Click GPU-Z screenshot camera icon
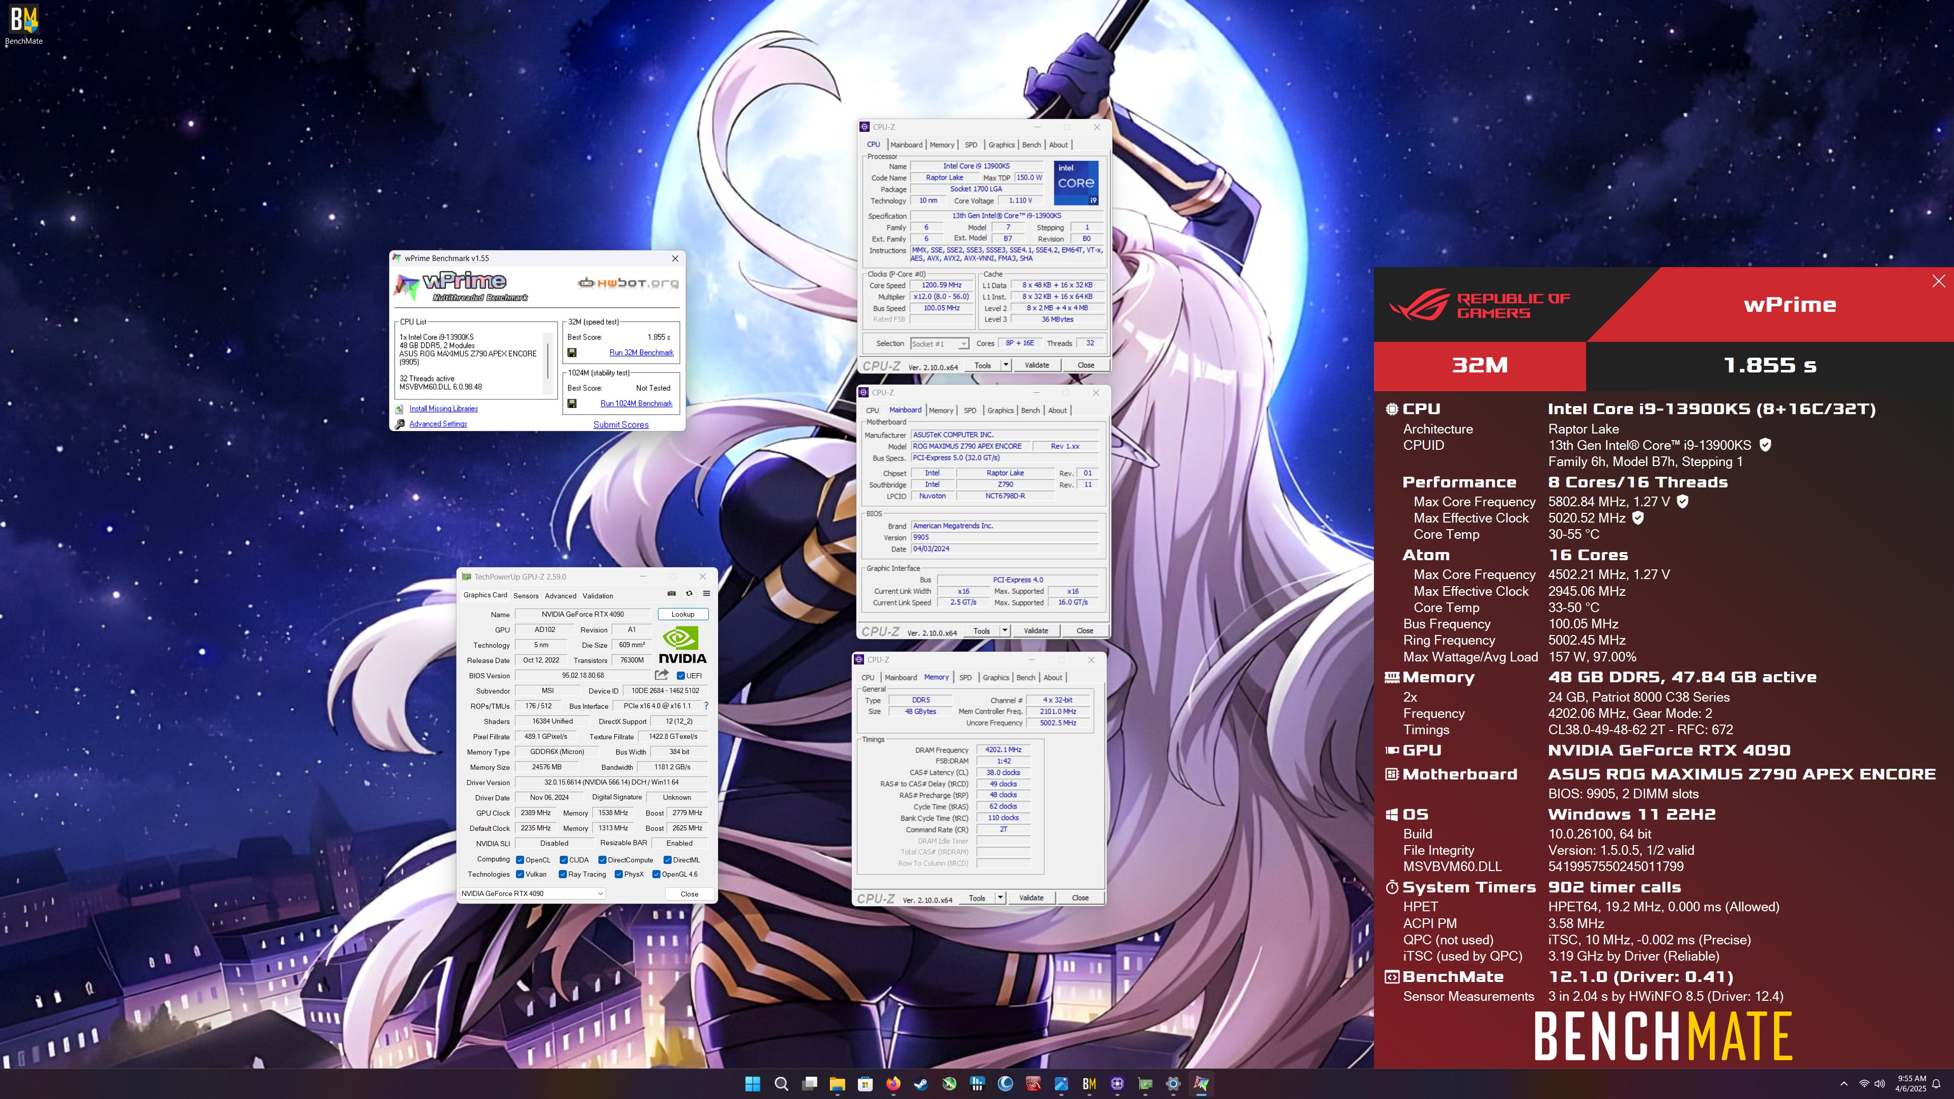Viewport: 1954px width, 1099px height. coord(671,594)
